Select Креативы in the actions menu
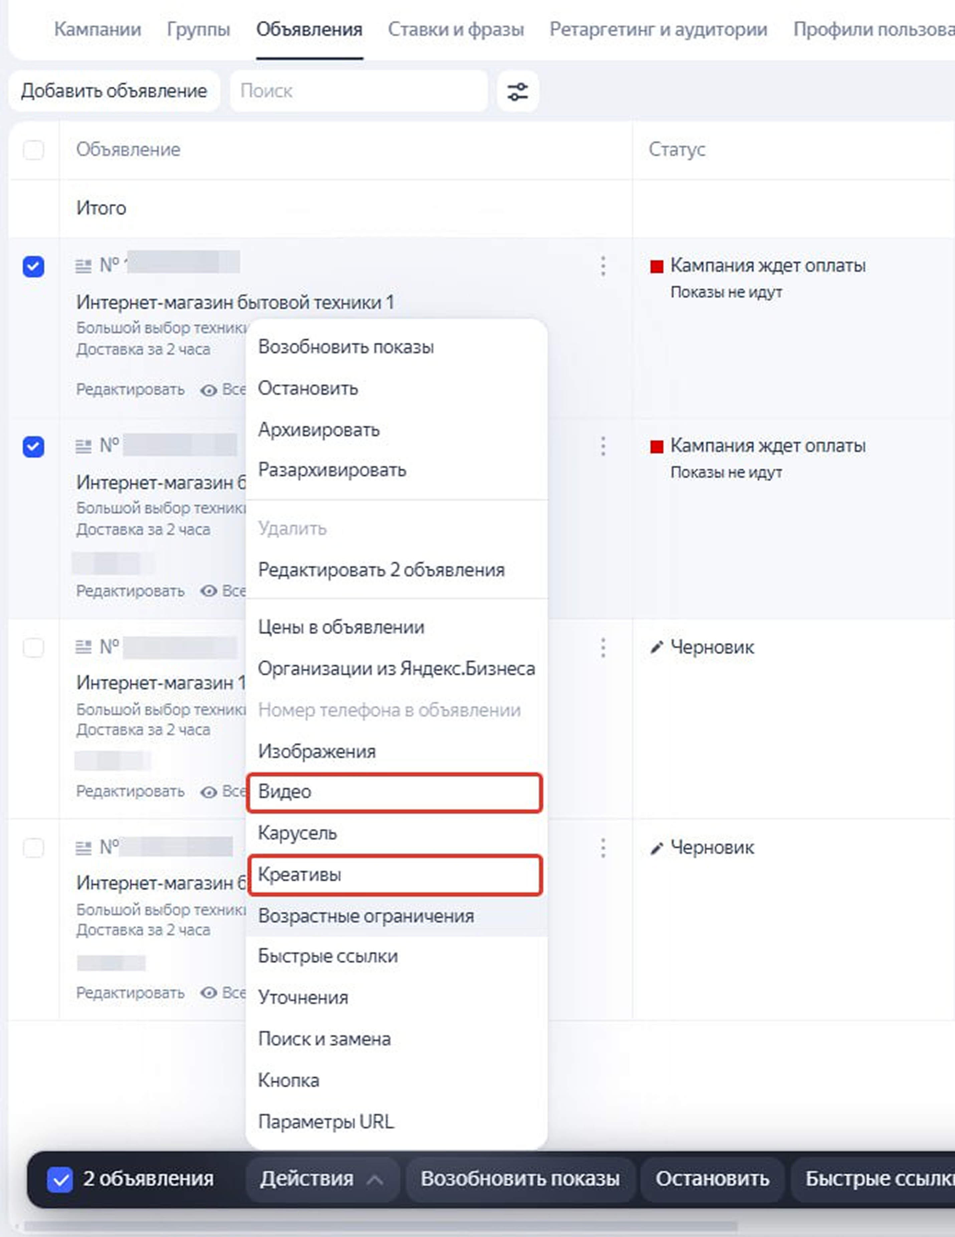This screenshot has height=1237, width=955. [x=395, y=875]
